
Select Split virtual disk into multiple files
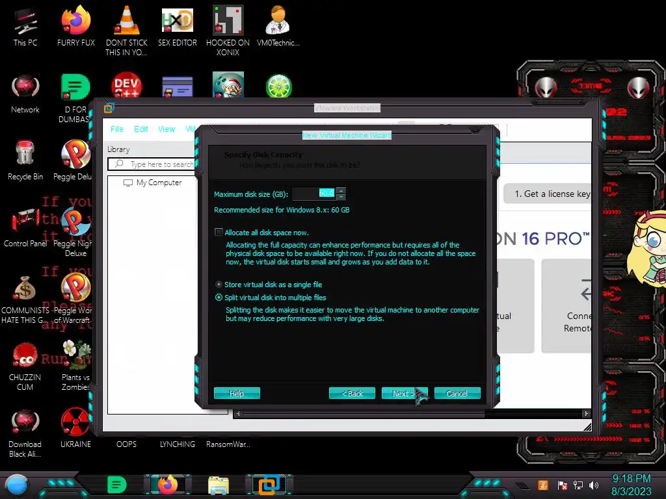coord(219,298)
